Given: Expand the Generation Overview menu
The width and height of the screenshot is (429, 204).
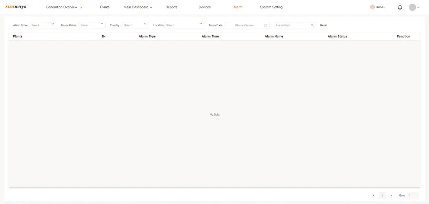Looking at the screenshot, I should [x=64, y=7].
